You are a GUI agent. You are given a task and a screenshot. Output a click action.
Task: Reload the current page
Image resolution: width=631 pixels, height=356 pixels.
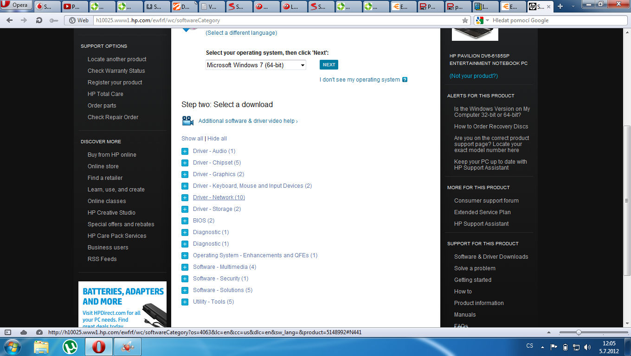click(x=39, y=20)
